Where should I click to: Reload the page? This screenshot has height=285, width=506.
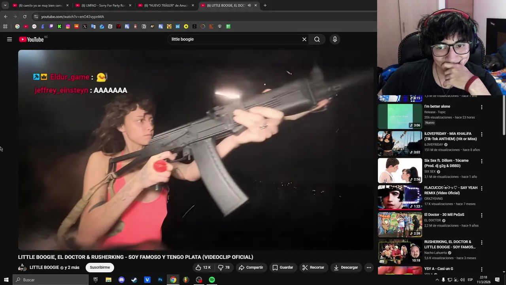[x=25, y=17]
